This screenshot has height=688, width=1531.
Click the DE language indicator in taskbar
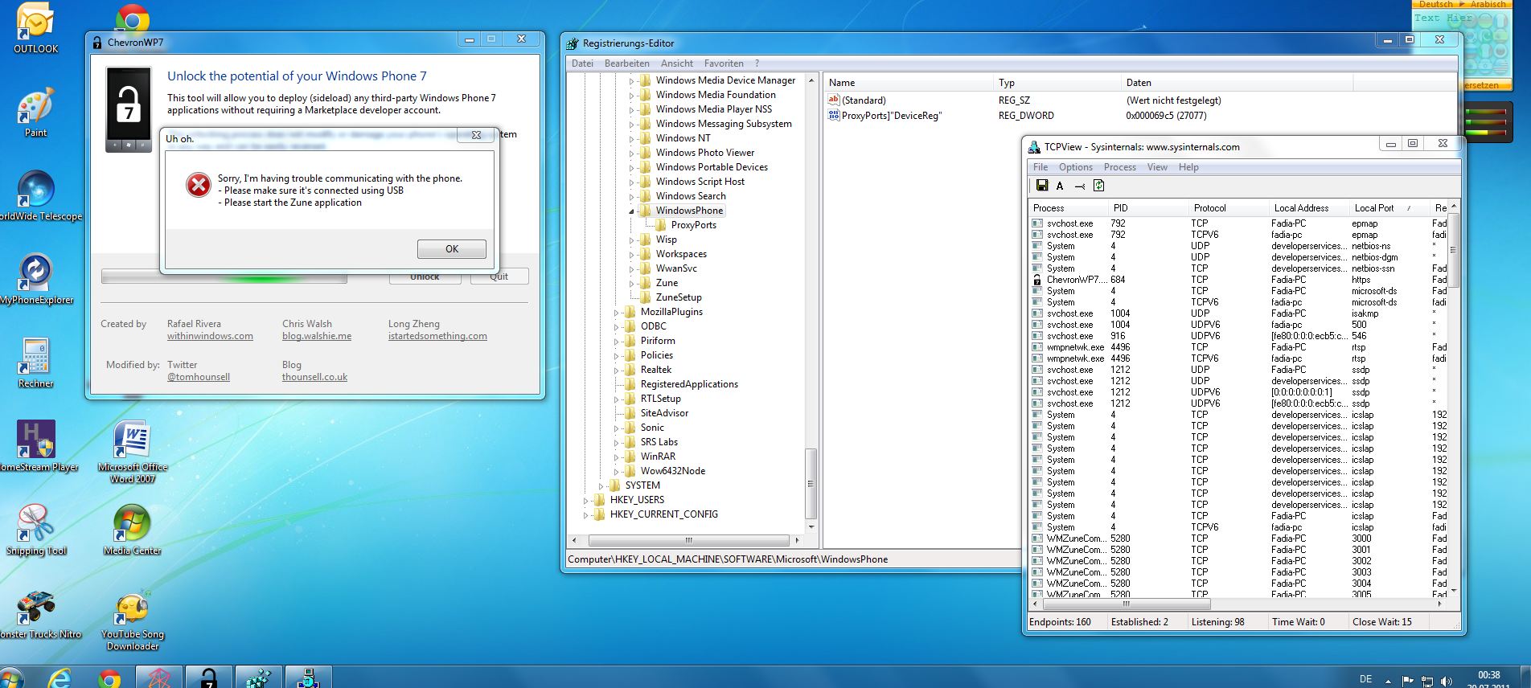click(1365, 679)
